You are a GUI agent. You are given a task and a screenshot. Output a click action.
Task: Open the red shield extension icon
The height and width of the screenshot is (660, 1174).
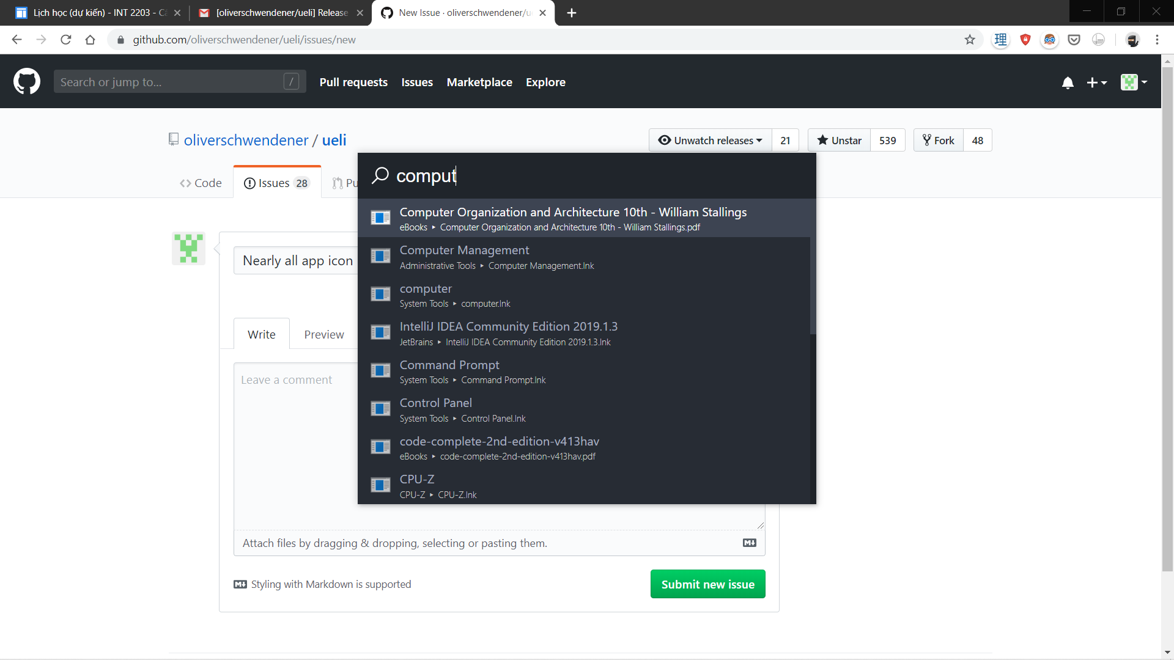tap(1025, 40)
